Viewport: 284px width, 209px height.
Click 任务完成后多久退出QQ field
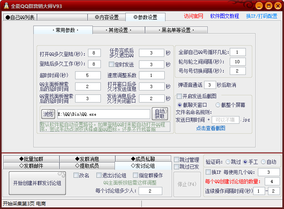pyautogui.click(x=151, y=53)
